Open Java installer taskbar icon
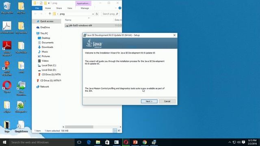 [154, 142]
